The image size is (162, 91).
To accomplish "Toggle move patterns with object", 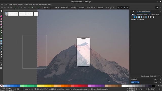I will point(128,8).
